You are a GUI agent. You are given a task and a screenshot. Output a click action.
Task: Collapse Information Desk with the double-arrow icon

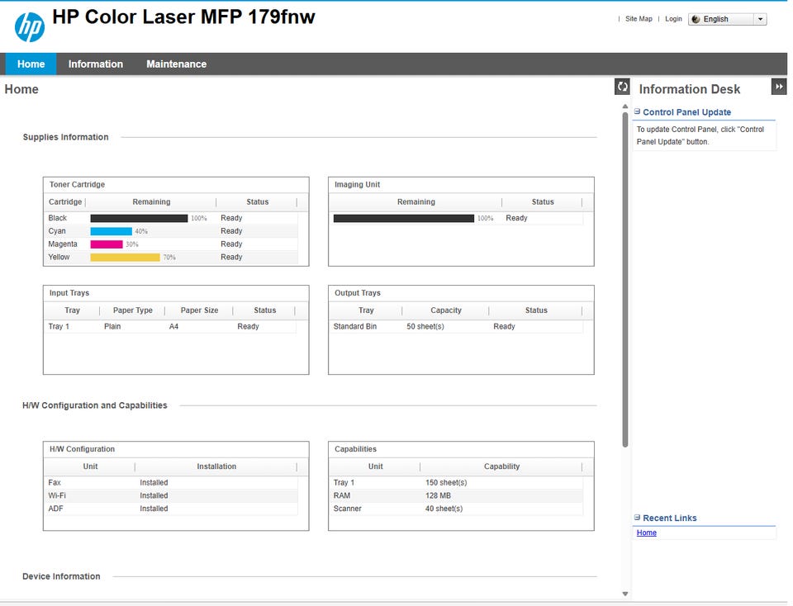779,87
